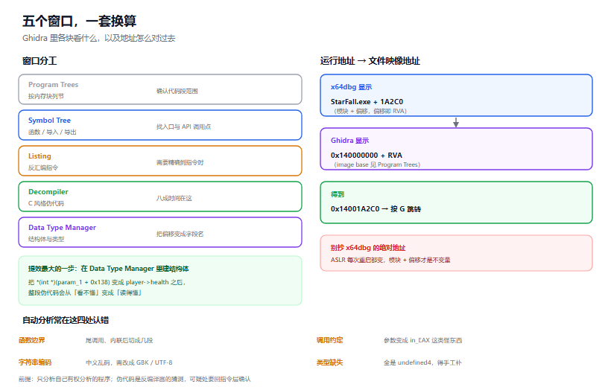Click the "Ghidra 显示" label
611x387 pixels.
click(x=349, y=141)
